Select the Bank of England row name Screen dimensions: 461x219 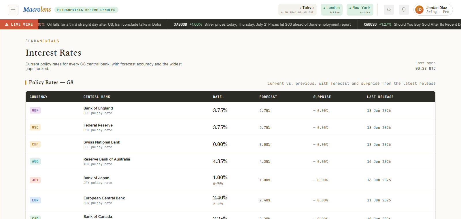(98, 108)
